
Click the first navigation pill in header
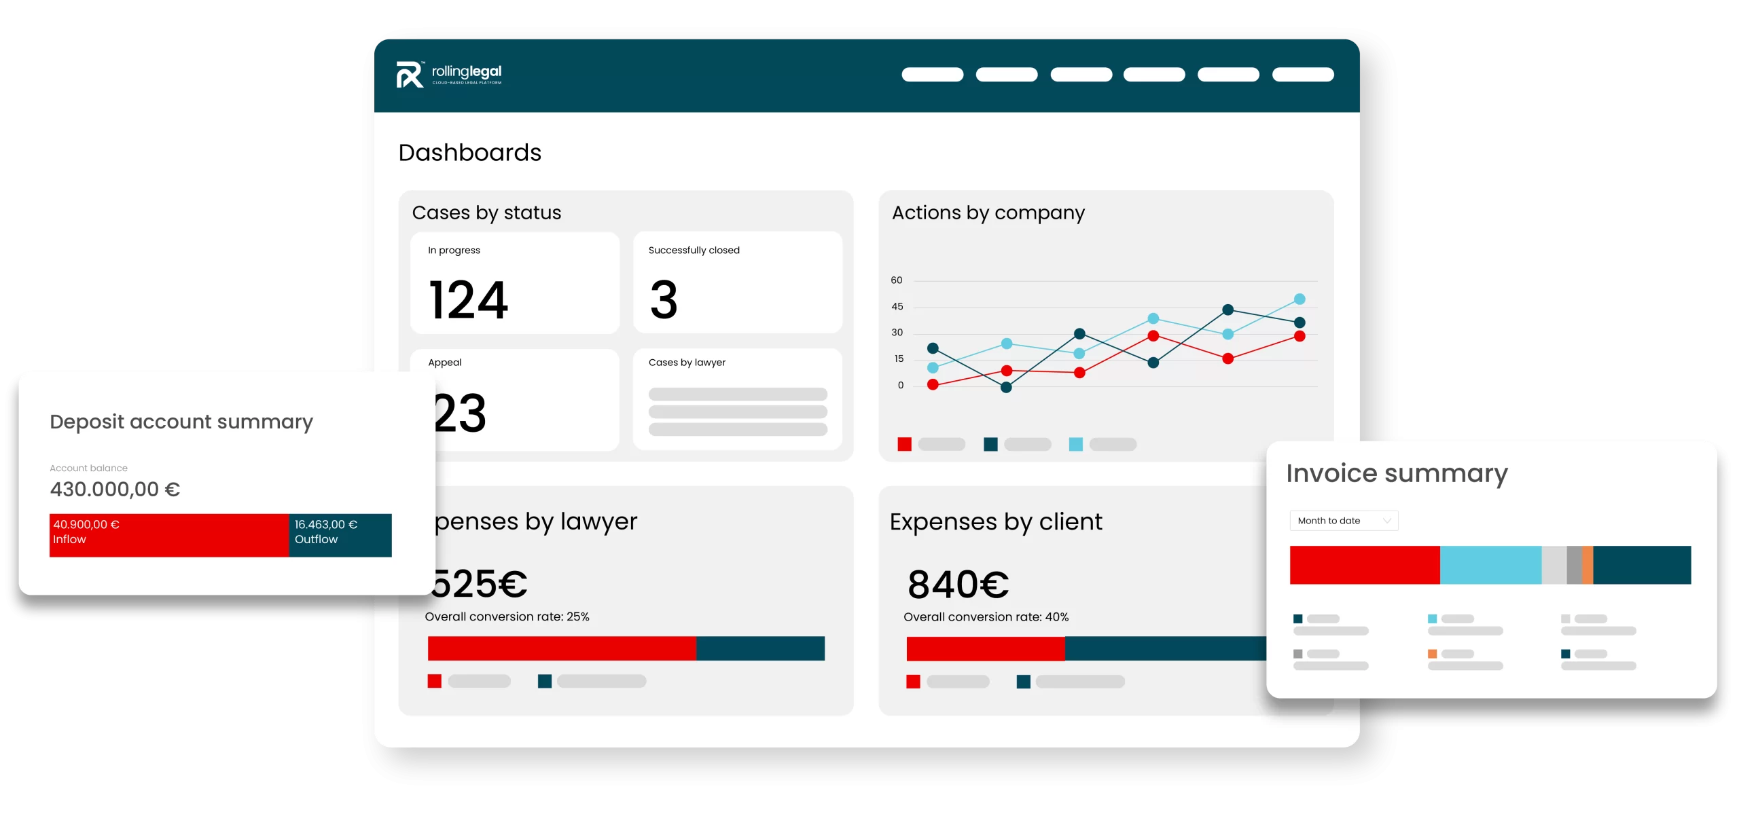pos(932,75)
